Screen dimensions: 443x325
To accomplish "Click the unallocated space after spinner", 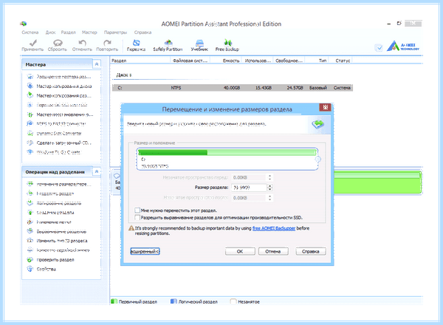I will pyautogui.click(x=269, y=198).
